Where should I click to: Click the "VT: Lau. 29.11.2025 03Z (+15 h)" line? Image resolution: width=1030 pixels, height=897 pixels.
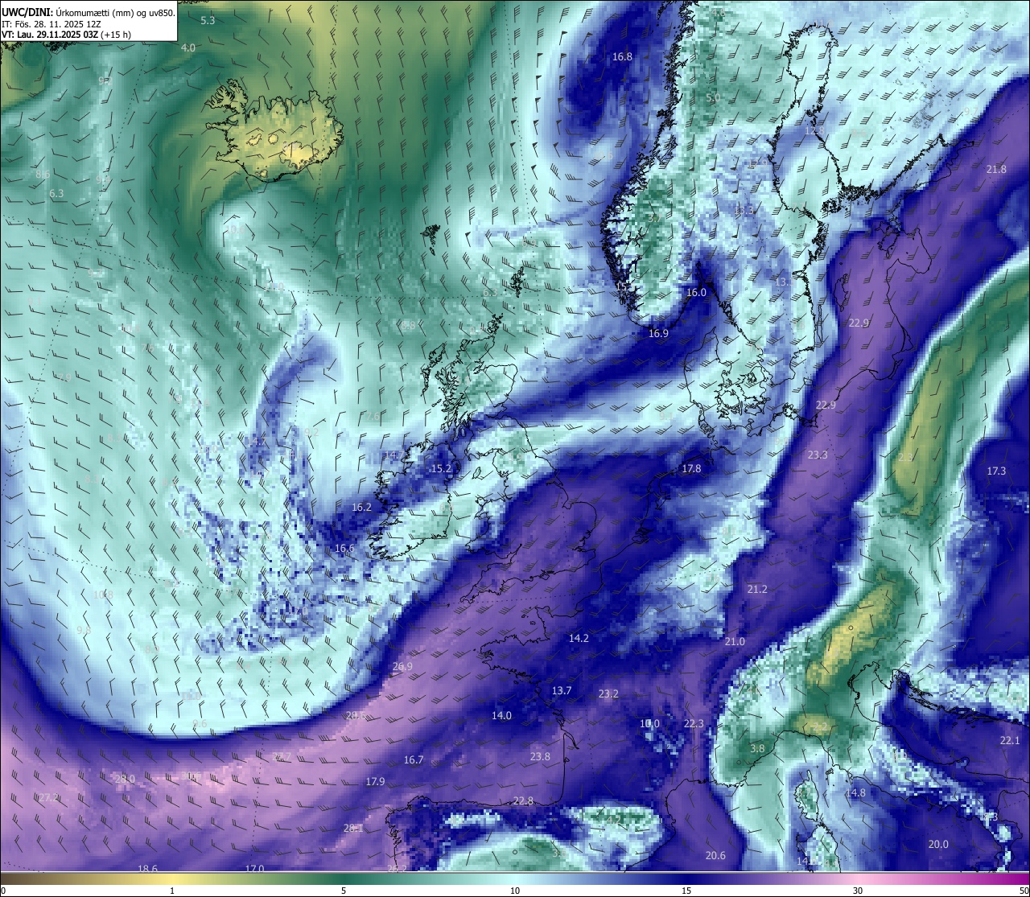(66, 35)
